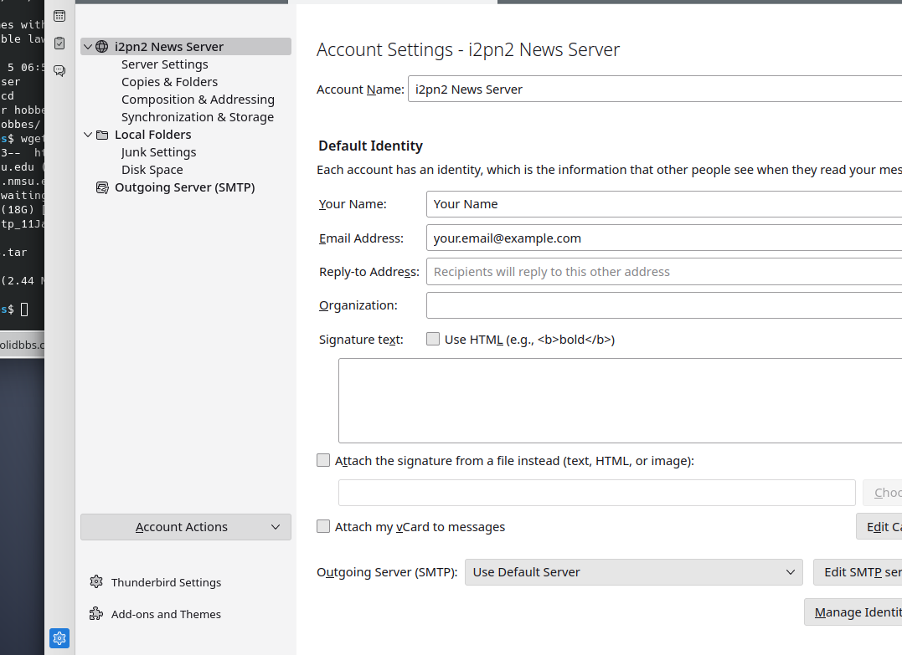The width and height of the screenshot is (902, 655).
Task: Click the gear icon next to Thunderbird Settings
Action: [96, 582]
